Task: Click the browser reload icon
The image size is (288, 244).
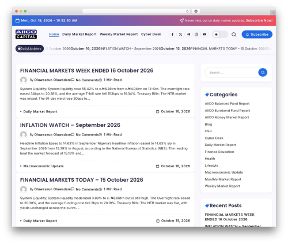Action: coord(187,11)
